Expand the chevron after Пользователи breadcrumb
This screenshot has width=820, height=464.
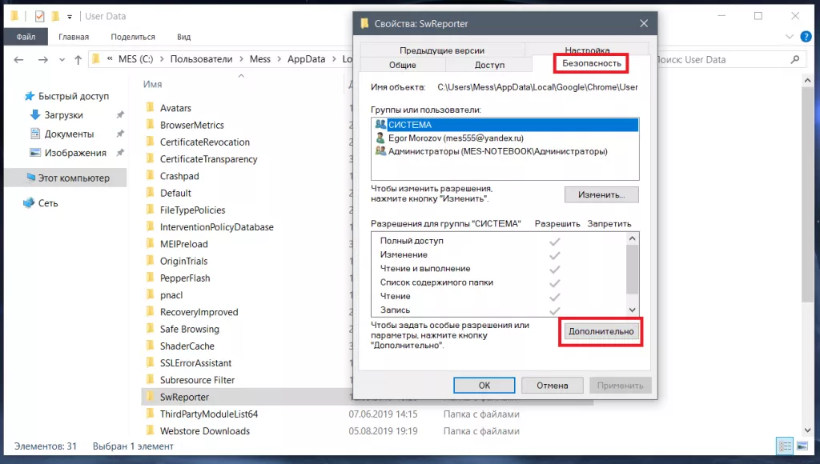click(241, 59)
